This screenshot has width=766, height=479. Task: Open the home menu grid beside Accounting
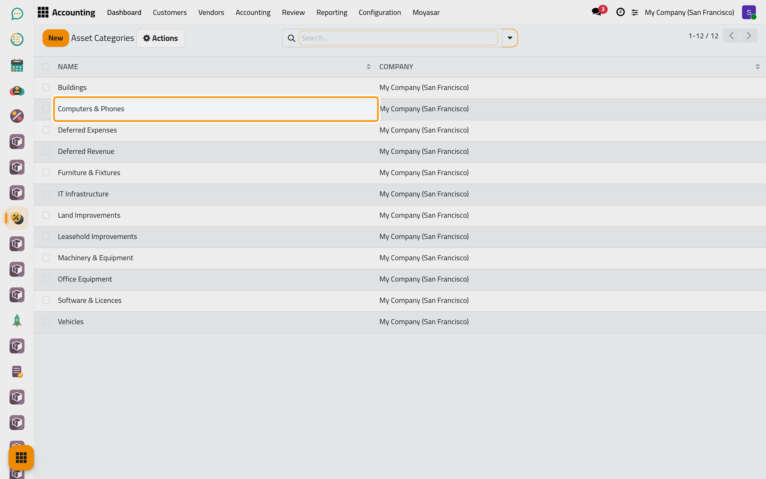tap(43, 12)
